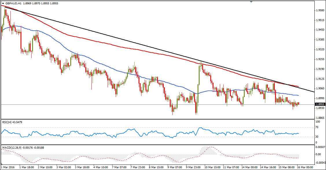Screen dimensions: 326x170
Task: Click the 3 Mar 02:00 time label
Action: pyautogui.click(x=64, y=167)
